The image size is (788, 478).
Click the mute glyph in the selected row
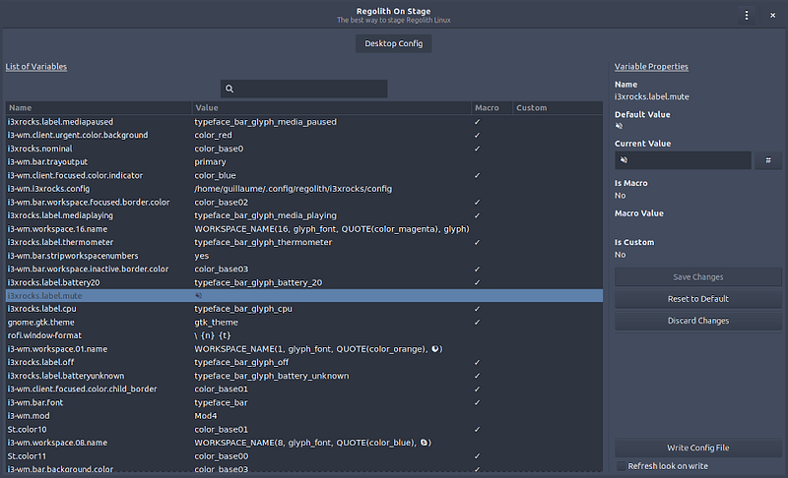coord(198,295)
